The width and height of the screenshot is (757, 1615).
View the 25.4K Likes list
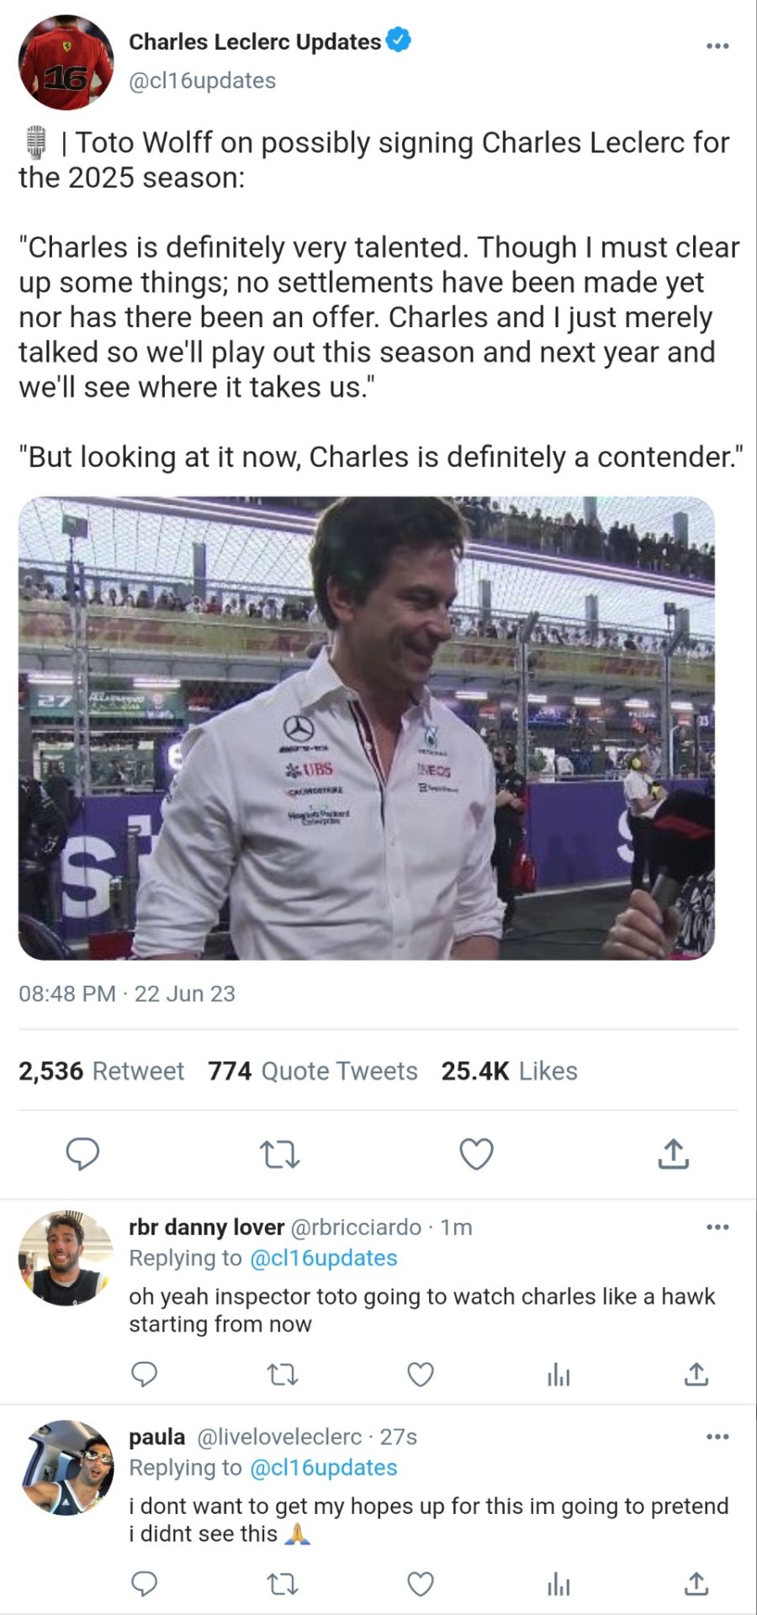point(510,1071)
